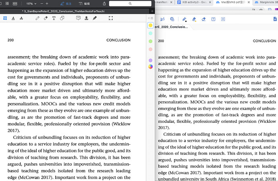This screenshot has height=181, width=278.
Task: Pick the eraser tool in left toolbar
Action: 46,18
